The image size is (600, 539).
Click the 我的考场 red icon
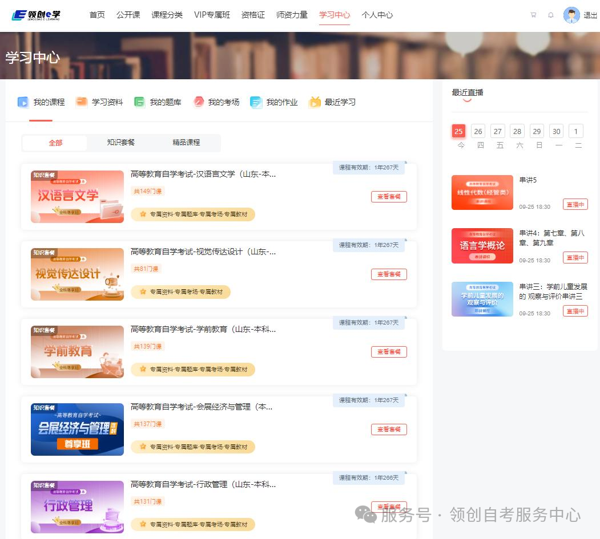198,102
